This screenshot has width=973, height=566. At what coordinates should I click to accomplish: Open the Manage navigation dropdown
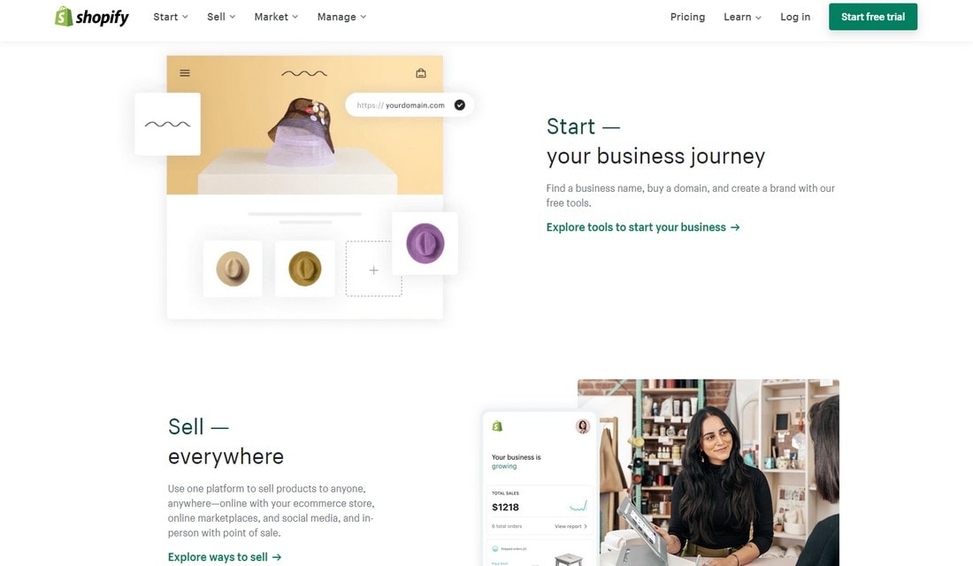coord(342,17)
